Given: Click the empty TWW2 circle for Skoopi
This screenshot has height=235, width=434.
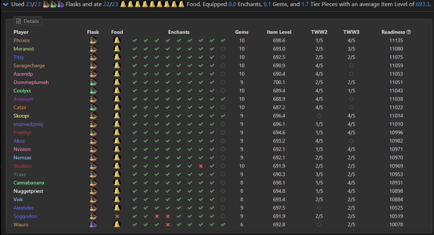Looking at the screenshot, I should 319,116.
